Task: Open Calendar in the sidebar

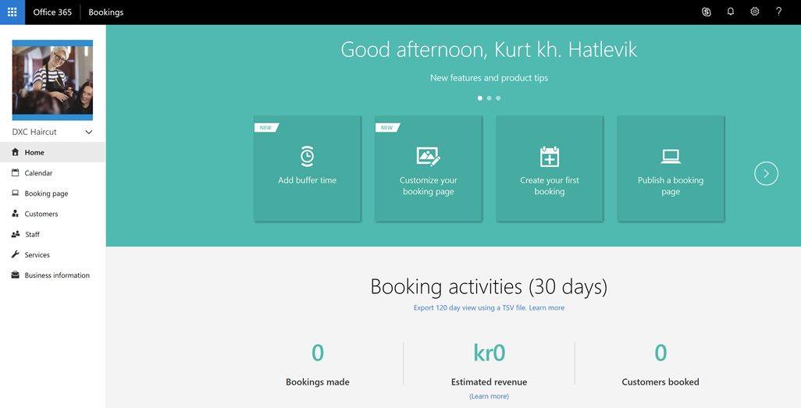Action: 38,173
